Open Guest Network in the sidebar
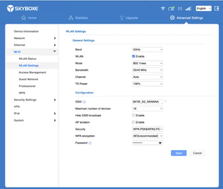Image resolution: width=223 pixels, height=189 pixels. (28, 79)
